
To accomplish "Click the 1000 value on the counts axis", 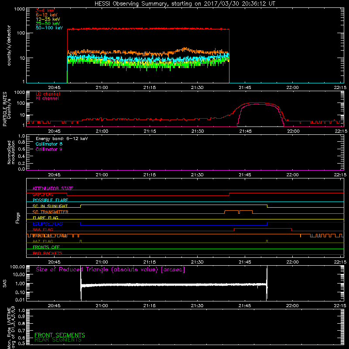I will (20, 9).
